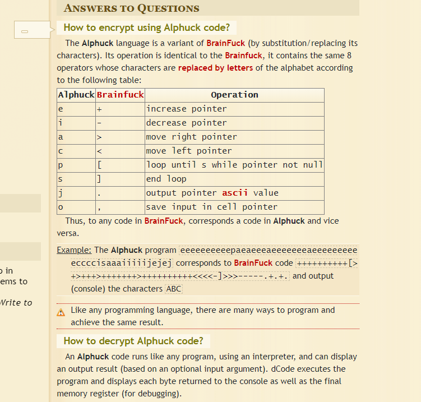Click the collapse minus icon beside the heading

pyautogui.click(x=25, y=31)
